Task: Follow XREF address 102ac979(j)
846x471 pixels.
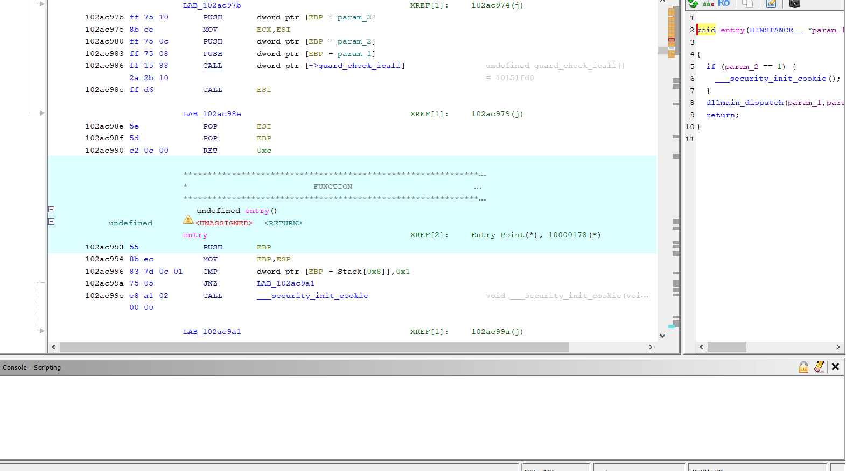Action: tap(497, 114)
